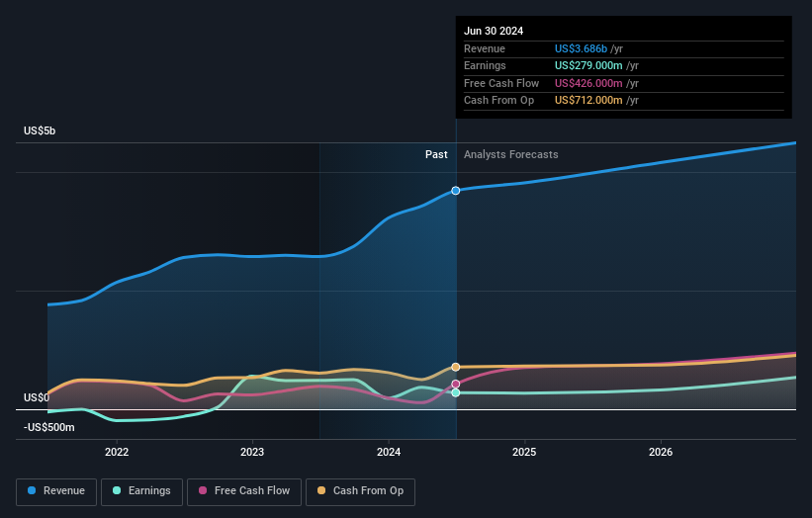
Task: Click the 2023 x-axis label
Action: click(252, 452)
